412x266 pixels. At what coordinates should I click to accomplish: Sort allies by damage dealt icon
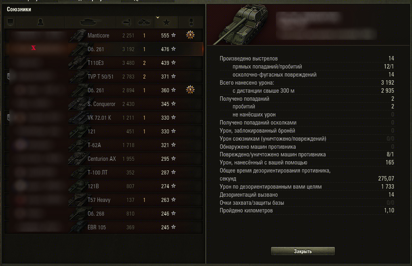coord(126,22)
